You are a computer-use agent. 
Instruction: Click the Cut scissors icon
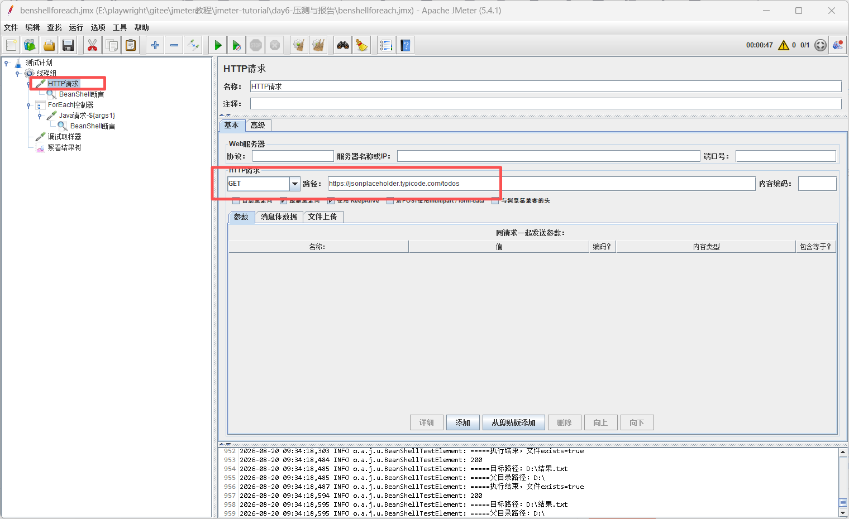click(x=93, y=45)
